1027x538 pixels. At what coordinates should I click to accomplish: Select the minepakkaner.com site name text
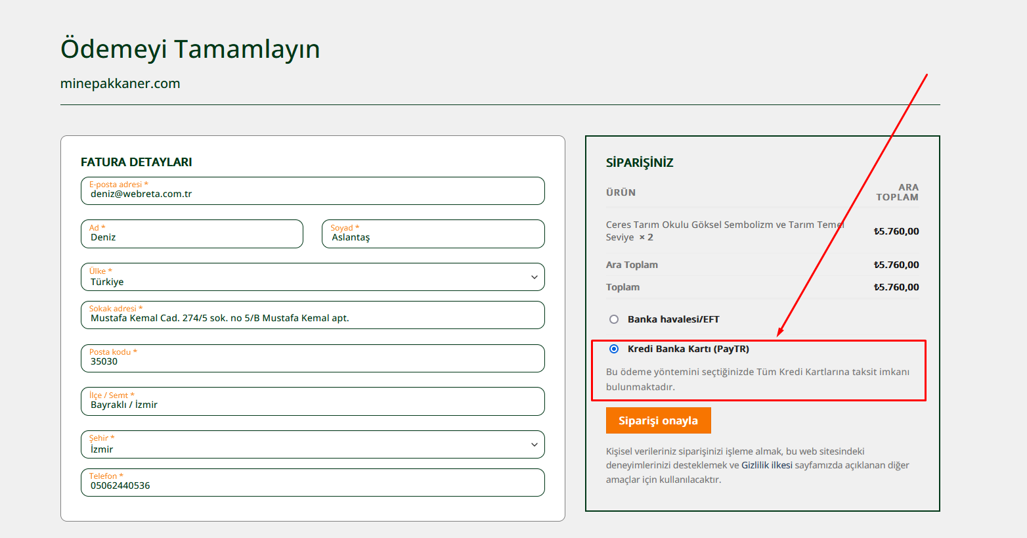120,83
